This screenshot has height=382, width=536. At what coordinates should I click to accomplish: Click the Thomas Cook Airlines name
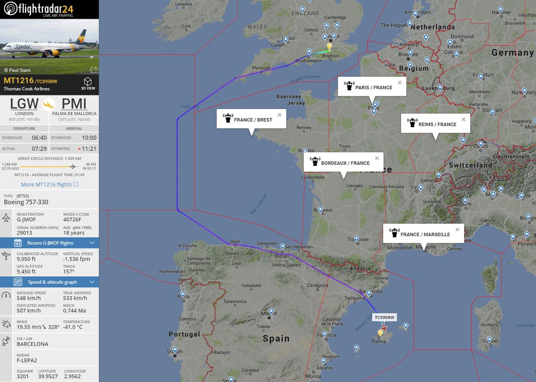pos(27,89)
